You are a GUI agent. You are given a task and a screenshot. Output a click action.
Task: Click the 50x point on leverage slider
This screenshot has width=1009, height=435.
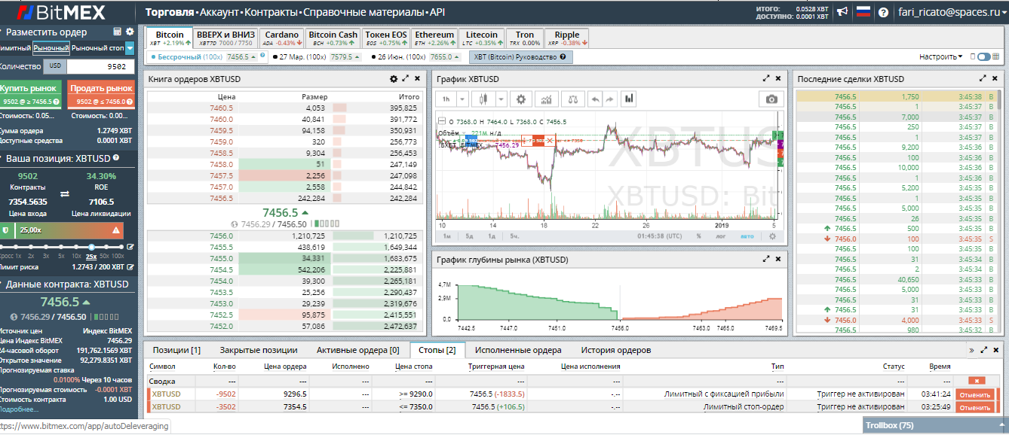(106, 247)
